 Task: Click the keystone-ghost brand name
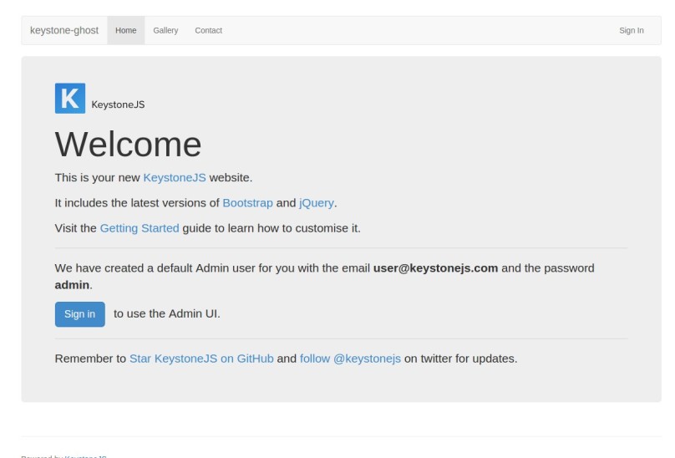click(x=64, y=31)
